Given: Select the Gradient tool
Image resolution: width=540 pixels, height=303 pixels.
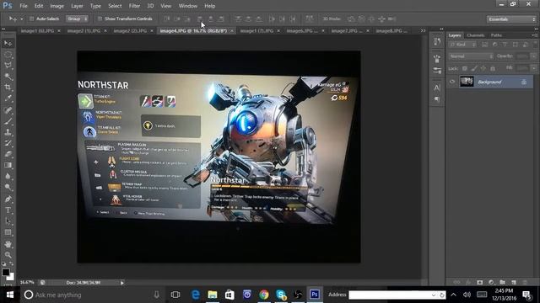Looking at the screenshot, I should pyautogui.click(x=8, y=165).
